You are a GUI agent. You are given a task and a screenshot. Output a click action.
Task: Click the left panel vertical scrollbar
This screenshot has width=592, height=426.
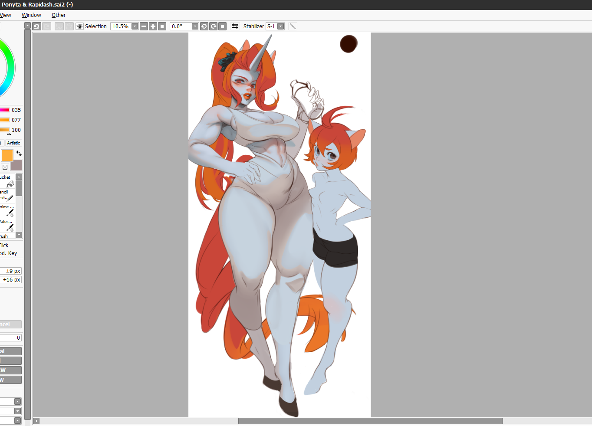click(x=28, y=224)
